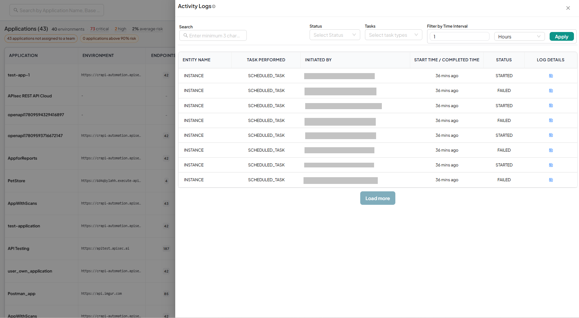This screenshot has width=579, height=318.
Task: Select the PetStore application
Action: click(x=16, y=181)
